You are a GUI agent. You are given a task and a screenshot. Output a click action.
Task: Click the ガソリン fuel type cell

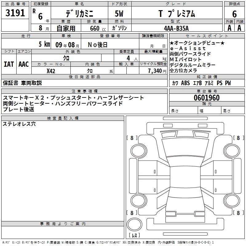[x=119, y=28]
